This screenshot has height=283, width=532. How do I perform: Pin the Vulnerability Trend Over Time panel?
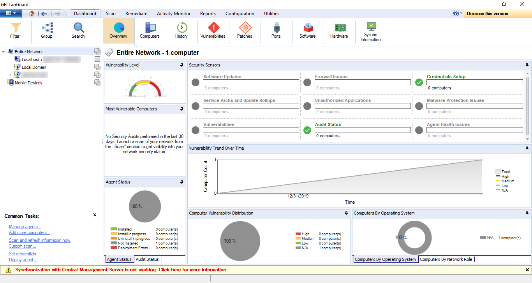(527, 148)
